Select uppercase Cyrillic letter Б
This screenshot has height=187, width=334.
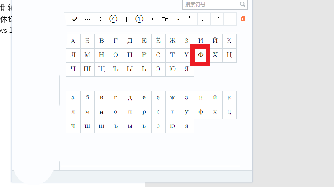coord(87,41)
